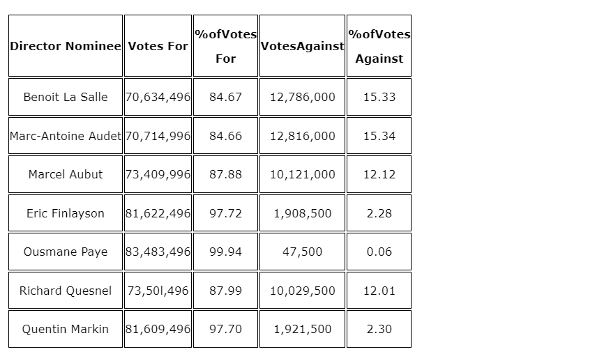Click the 81,622,496 votes cell
This screenshot has width=611, height=354.
pyautogui.click(x=158, y=213)
